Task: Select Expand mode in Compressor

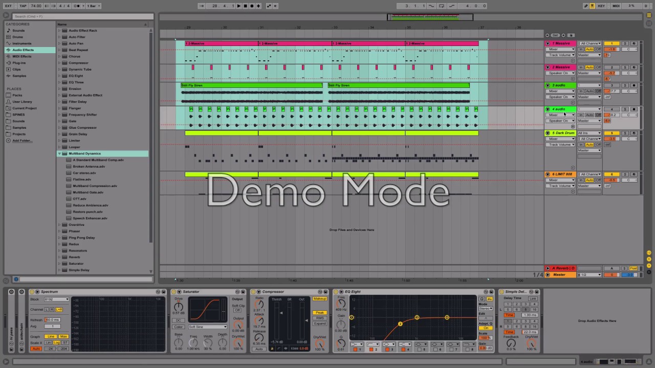Action: 319,324
